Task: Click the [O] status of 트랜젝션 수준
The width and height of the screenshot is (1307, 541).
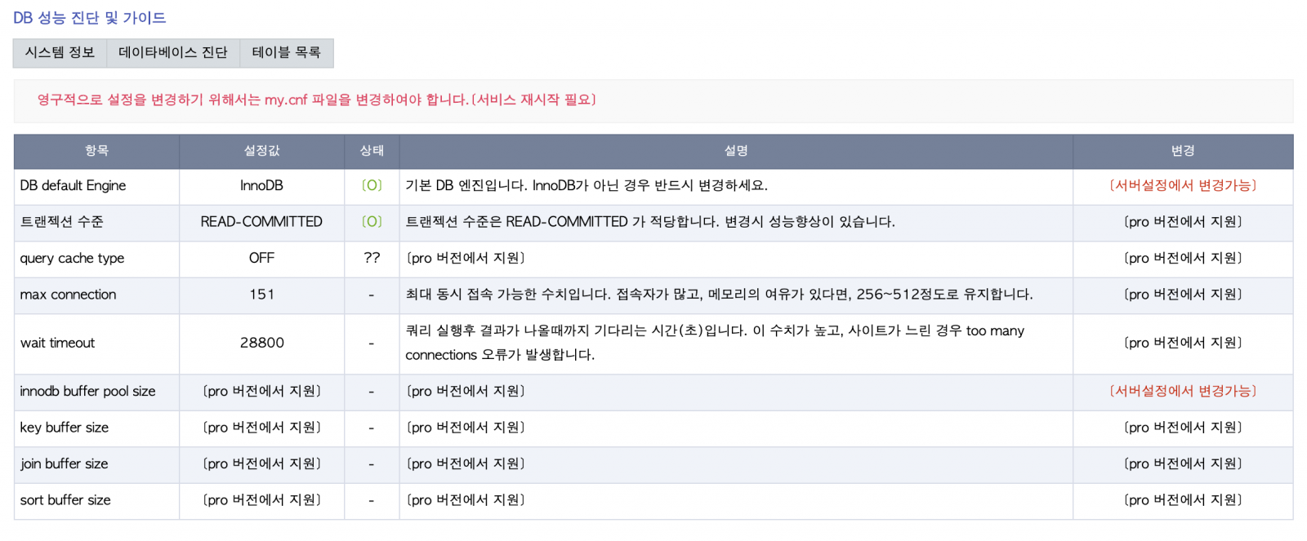Action: click(x=372, y=222)
